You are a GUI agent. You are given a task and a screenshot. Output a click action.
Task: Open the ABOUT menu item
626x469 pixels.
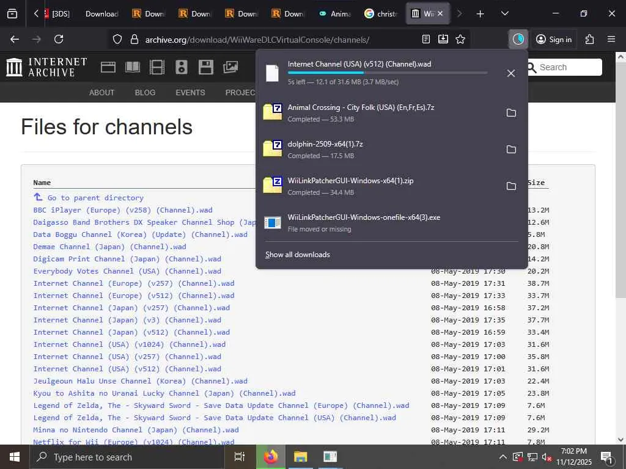pos(102,93)
